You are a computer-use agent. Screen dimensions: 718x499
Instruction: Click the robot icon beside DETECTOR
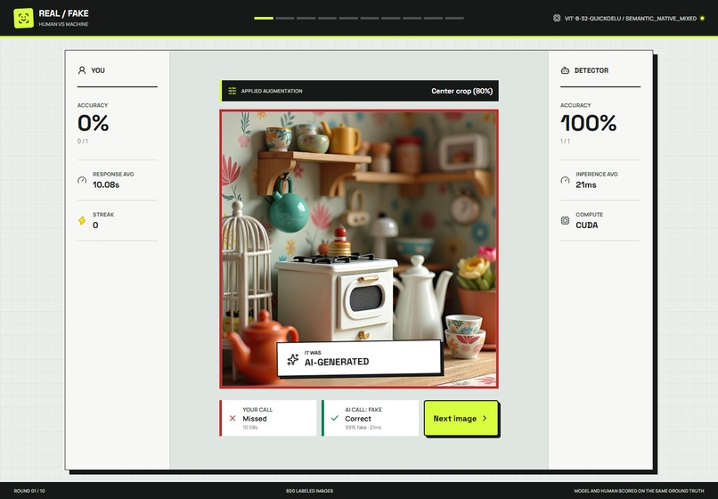click(x=565, y=70)
